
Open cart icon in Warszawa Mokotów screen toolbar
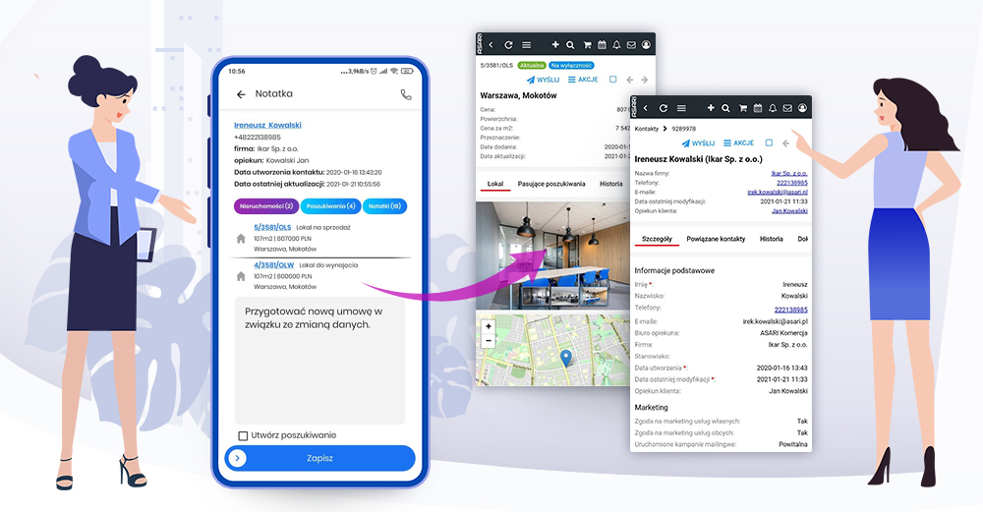587,45
